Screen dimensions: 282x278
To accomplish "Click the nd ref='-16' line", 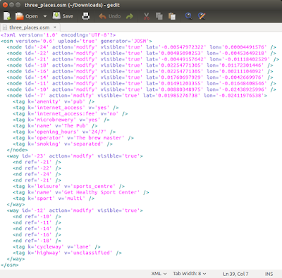I will click(37, 235).
